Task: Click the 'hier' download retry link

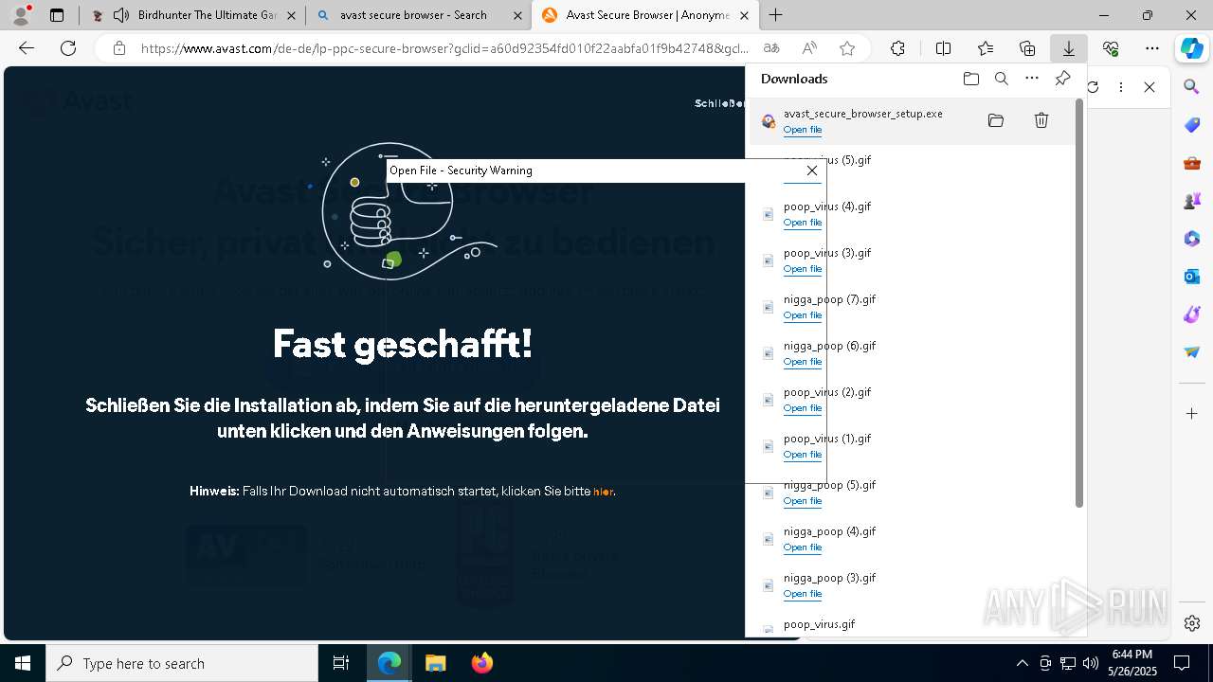Action: coord(603,492)
